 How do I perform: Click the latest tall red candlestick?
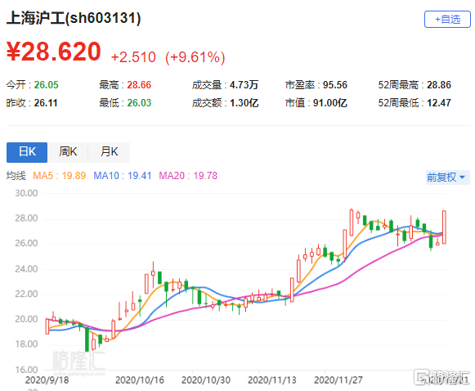coord(444,227)
